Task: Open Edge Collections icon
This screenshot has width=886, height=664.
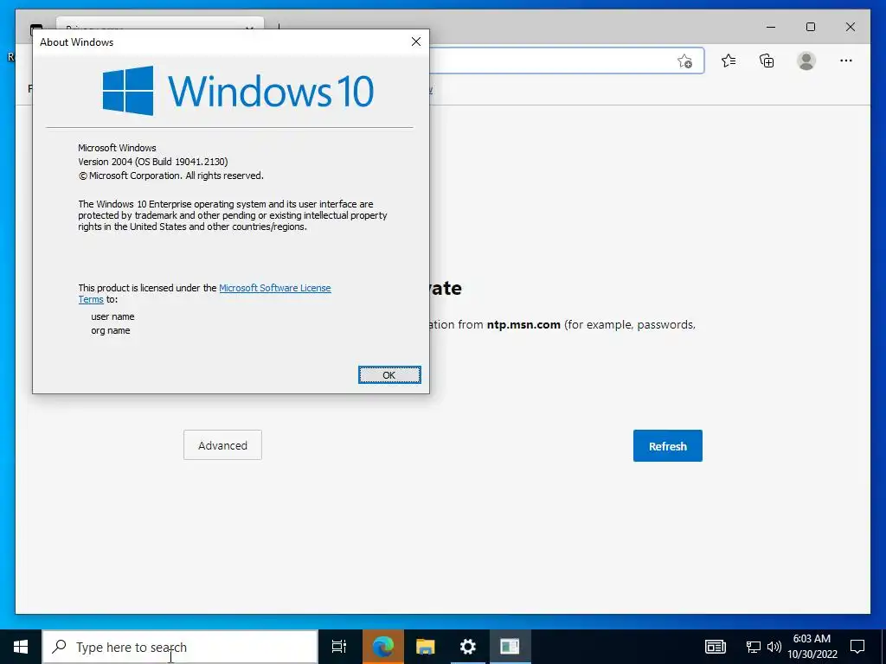Action: click(x=767, y=61)
